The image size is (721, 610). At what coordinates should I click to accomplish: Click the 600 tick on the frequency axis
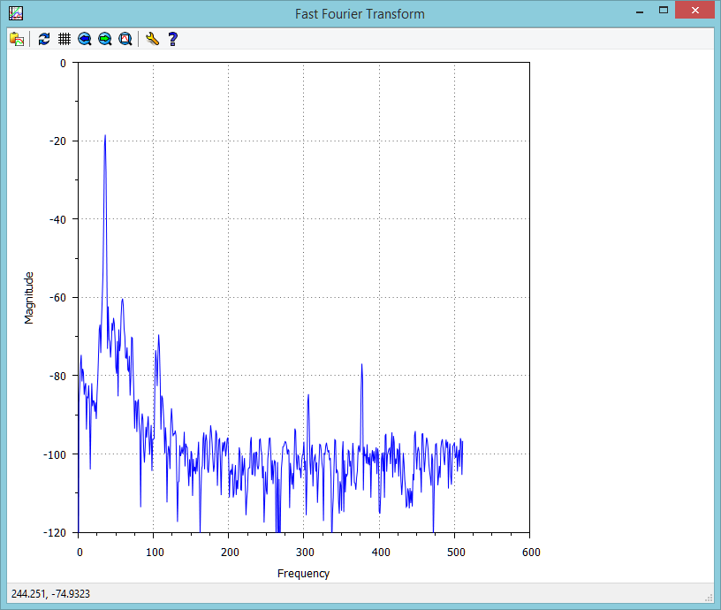pyautogui.click(x=530, y=550)
